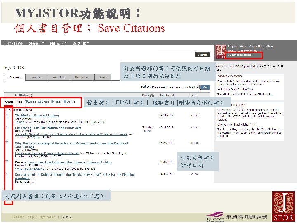This screenshot has height=223, width=297.
Task: Click the Search button
Action: pyautogui.click(x=202, y=55)
